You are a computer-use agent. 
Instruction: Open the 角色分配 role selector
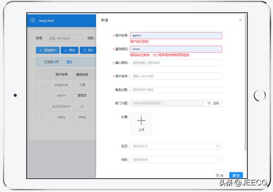click(x=176, y=90)
